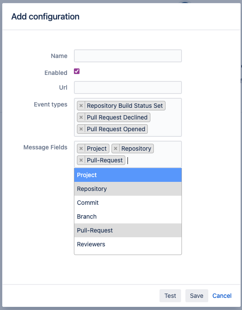Viewport: 242px width, 310px height.
Task: Uncheck the Enabled checkbox
Action: coord(76,71)
